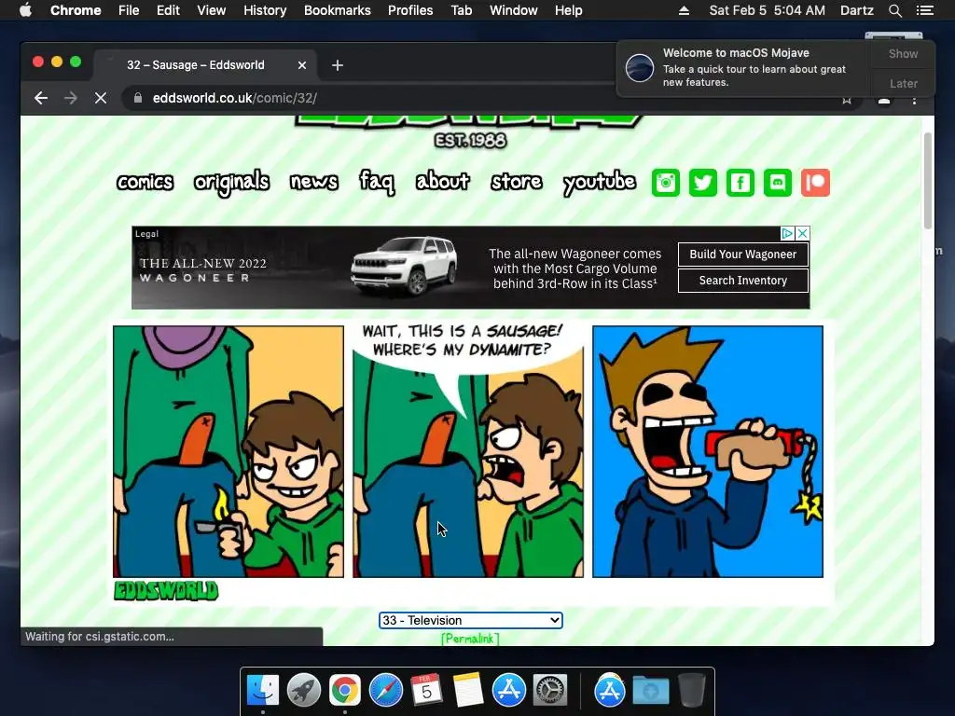Click the Wagoneer SUV ad image
Image resolution: width=955 pixels, height=716 pixels.
(x=404, y=266)
